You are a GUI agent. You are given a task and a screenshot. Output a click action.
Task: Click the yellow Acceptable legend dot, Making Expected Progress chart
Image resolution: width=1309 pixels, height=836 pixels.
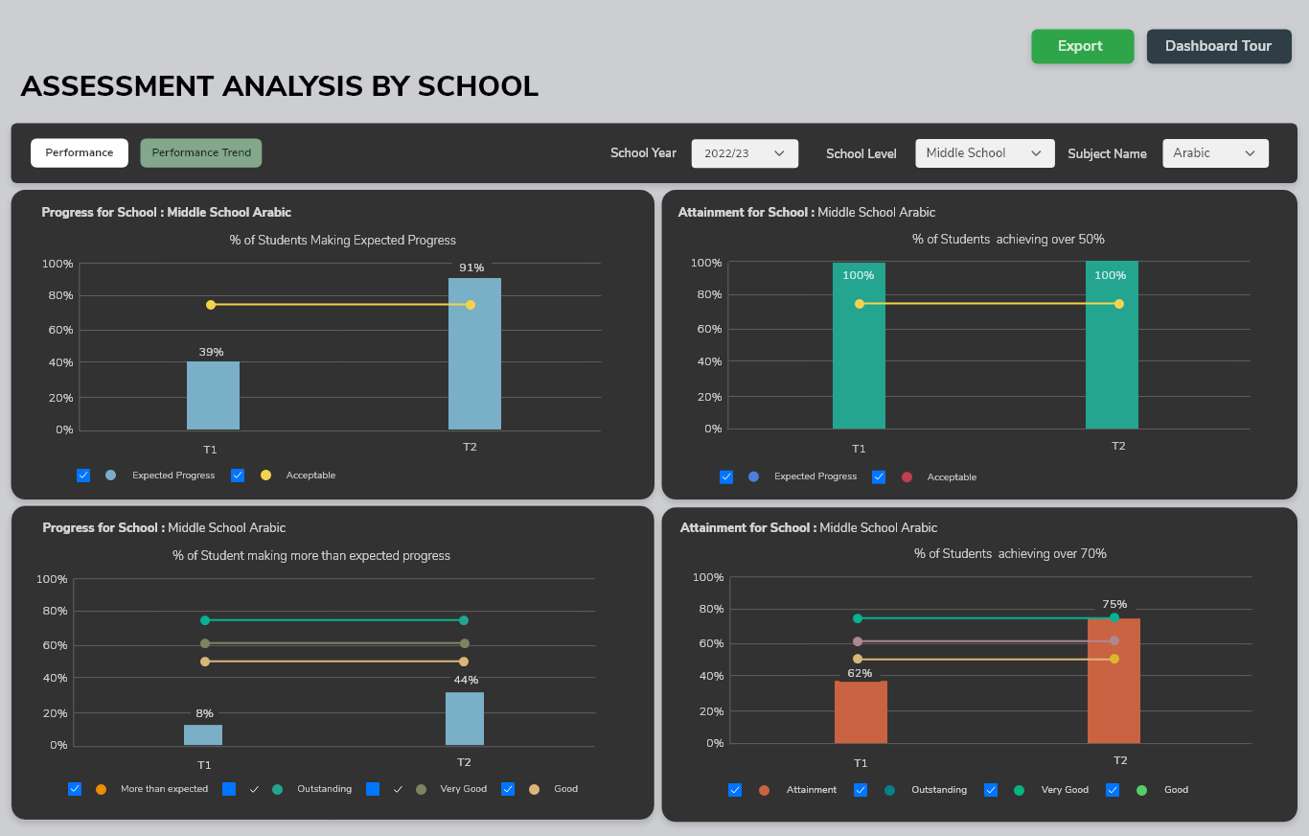pos(265,476)
